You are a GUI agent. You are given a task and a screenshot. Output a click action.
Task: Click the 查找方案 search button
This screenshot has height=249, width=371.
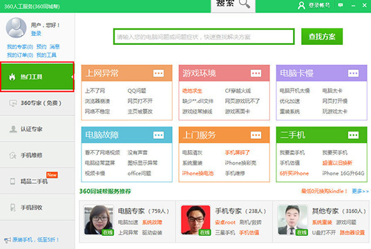coord(322,37)
